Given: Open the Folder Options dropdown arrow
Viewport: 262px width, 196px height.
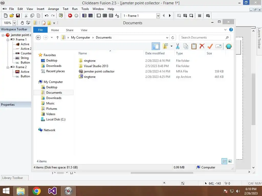Looking at the screenshot, I should (171, 46).
